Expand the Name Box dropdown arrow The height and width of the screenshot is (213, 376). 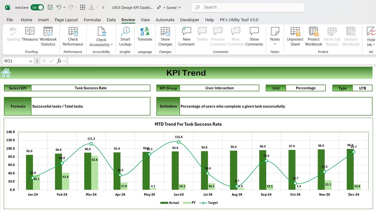(30, 61)
